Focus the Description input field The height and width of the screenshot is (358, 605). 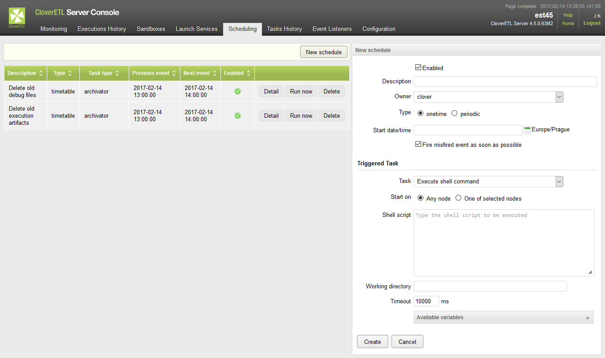505,81
